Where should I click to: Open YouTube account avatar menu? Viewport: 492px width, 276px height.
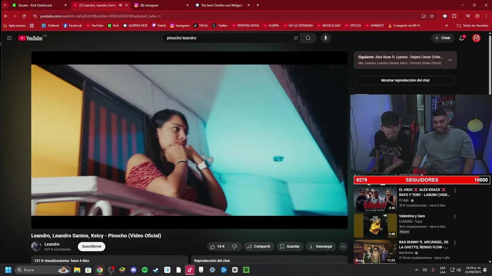tap(476, 38)
